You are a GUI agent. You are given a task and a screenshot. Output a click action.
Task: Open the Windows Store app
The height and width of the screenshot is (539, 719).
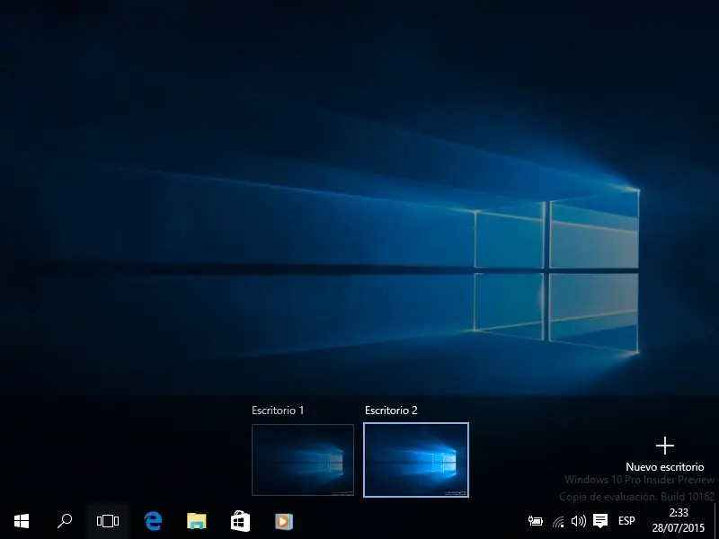tap(240, 521)
